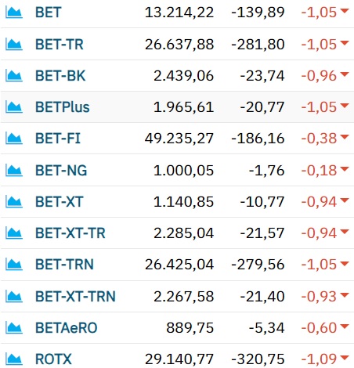
Task: Open the BET index link
Action: pos(49,13)
